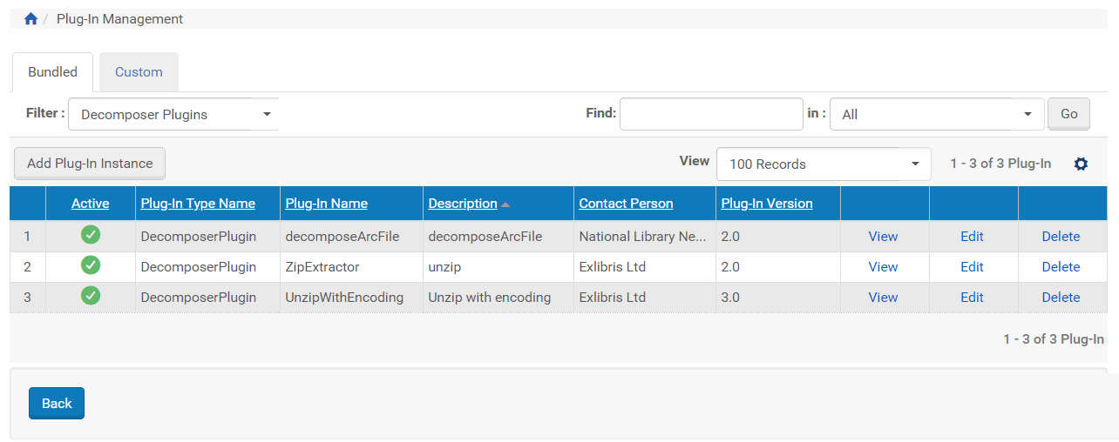Edit the ZipExtractor plugin
Image resolution: width=1119 pixels, height=442 pixels.
point(972,267)
